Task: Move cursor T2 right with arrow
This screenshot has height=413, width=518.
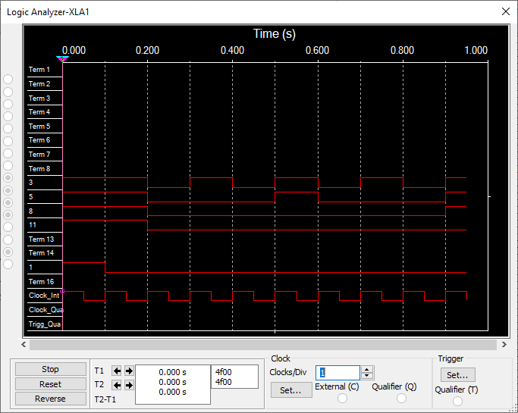Action: [129, 385]
